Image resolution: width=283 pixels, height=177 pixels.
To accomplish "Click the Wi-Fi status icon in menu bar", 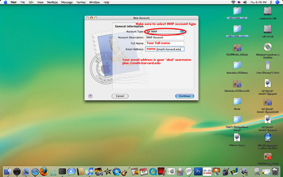I will (233, 2).
